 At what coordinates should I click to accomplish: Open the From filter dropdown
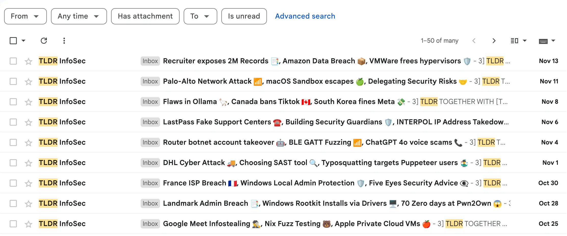(x=25, y=16)
